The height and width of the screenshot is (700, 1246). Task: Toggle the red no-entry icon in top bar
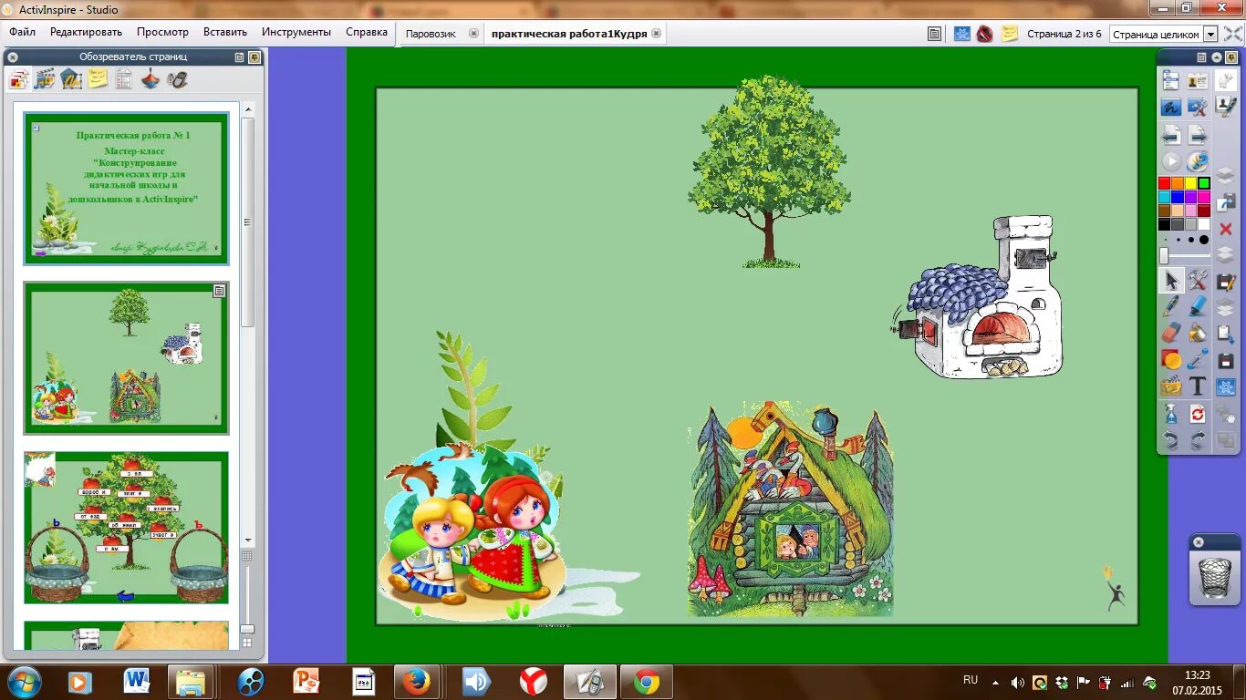[x=984, y=34]
